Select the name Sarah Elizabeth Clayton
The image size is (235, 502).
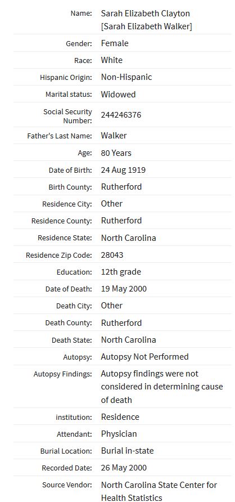tap(145, 14)
